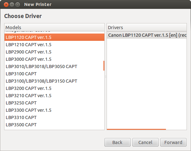
Task: Select LBP3100/LBP3108/LBP3150 CAPT entry
Action: pyautogui.click(x=54, y=81)
